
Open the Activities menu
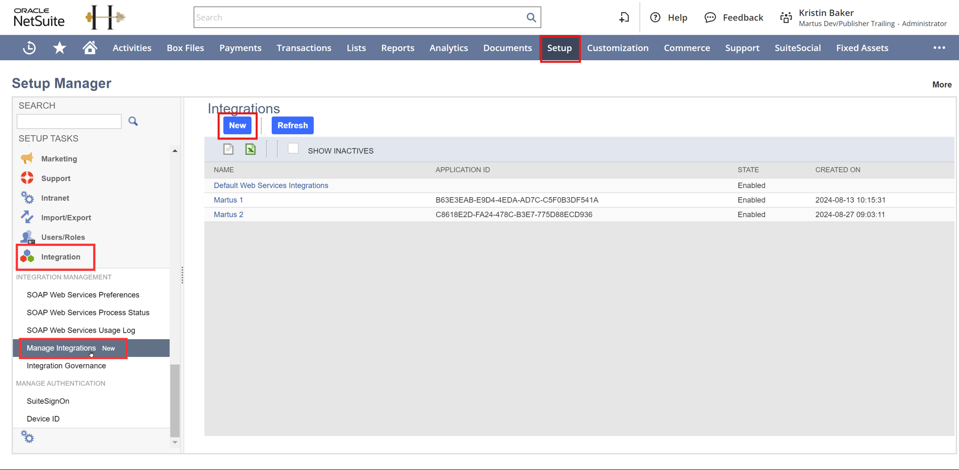[x=132, y=48]
